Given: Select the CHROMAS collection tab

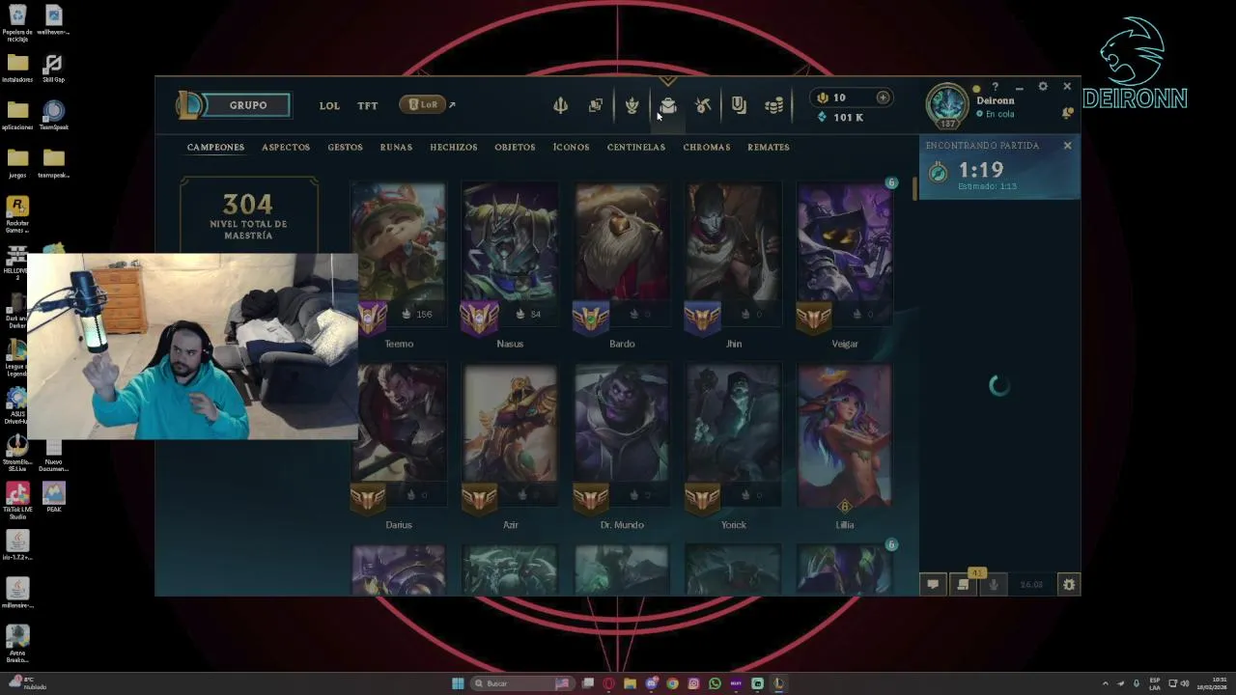Looking at the screenshot, I should point(707,147).
